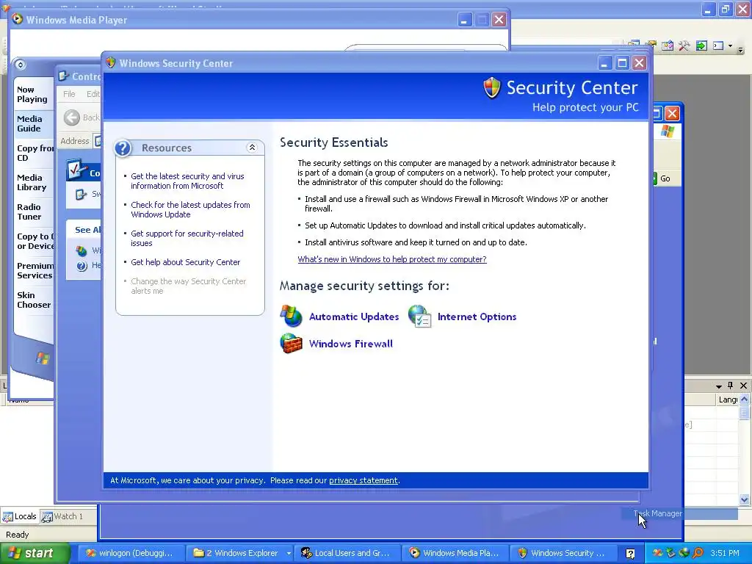The height and width of the screenshot is (564, 752).
Task: Click the Windows logo in Media Player sidebar
Action: (x=43, y=358)
